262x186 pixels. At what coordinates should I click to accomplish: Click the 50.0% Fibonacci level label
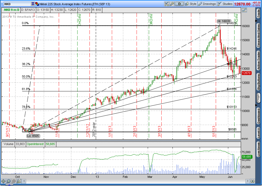point(26,77)
